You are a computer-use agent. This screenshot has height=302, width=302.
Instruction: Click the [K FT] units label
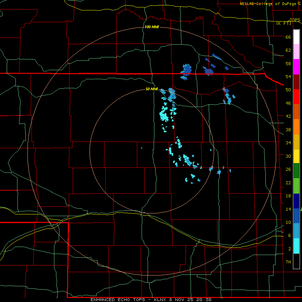click(284, 23)
